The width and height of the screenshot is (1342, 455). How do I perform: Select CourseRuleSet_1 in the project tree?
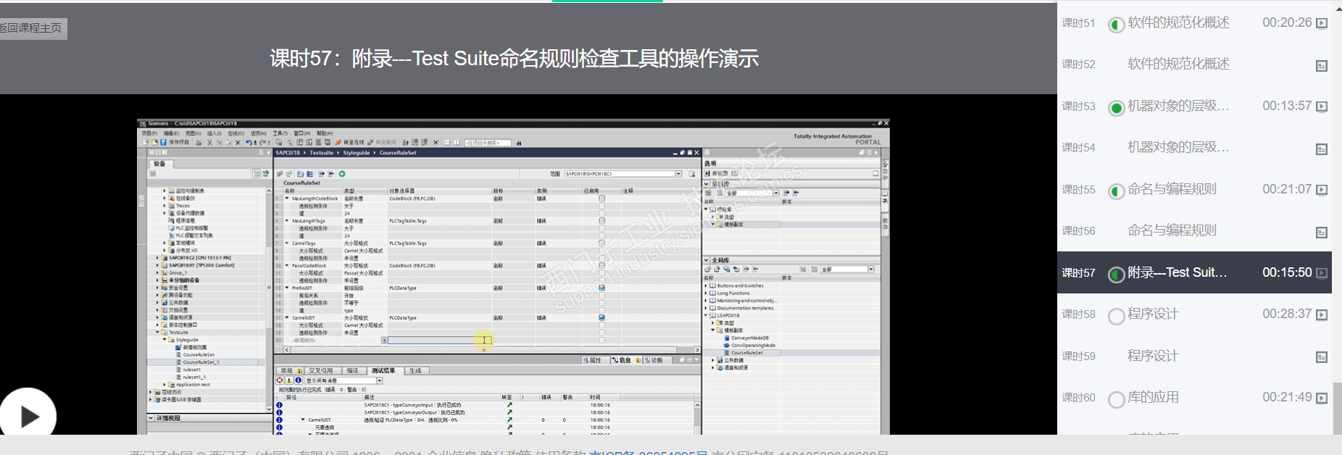coord(201,362)
